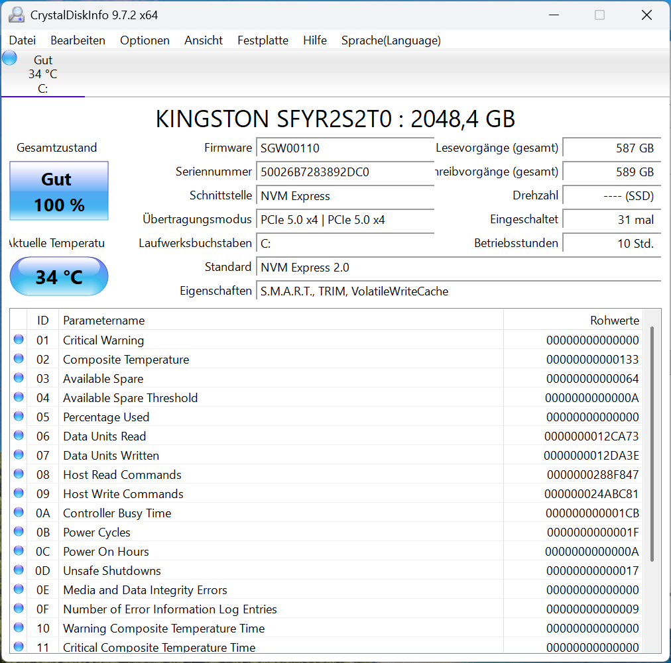Click the Lesevorgänge value 587 GB
The image size is (671, 663).
coord(611,148)
